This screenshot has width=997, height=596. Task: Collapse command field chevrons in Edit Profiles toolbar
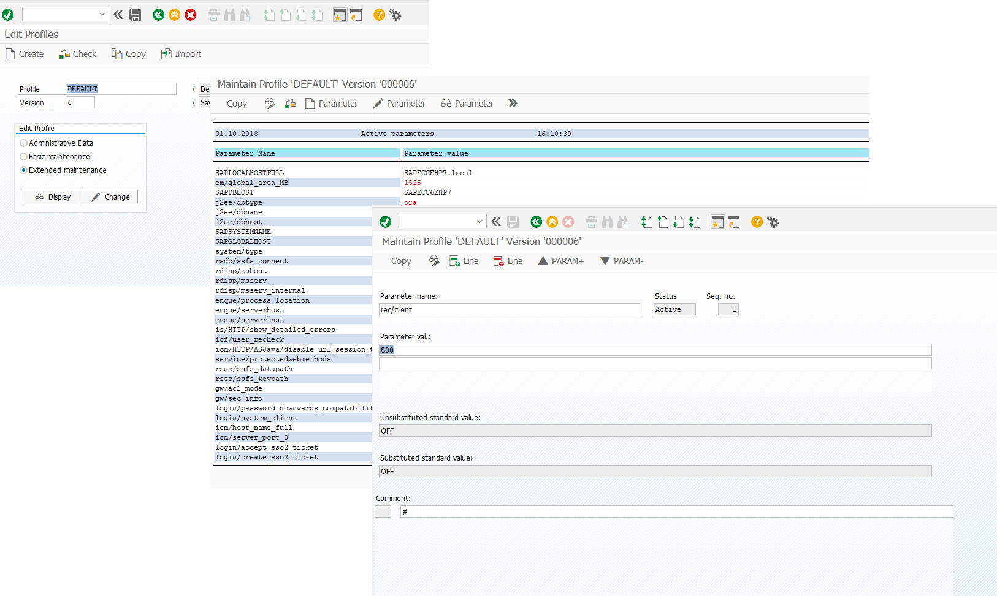(118, 15)
